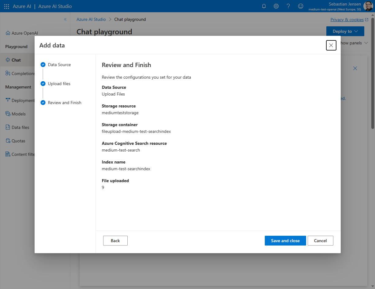Select the Review and Finish step

[x=64, y=103]
